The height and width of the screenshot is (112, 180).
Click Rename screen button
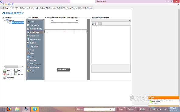(9, 77)
